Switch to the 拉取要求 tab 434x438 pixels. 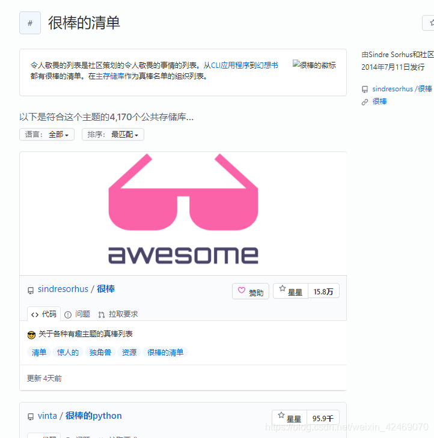(x=118, y=314)
